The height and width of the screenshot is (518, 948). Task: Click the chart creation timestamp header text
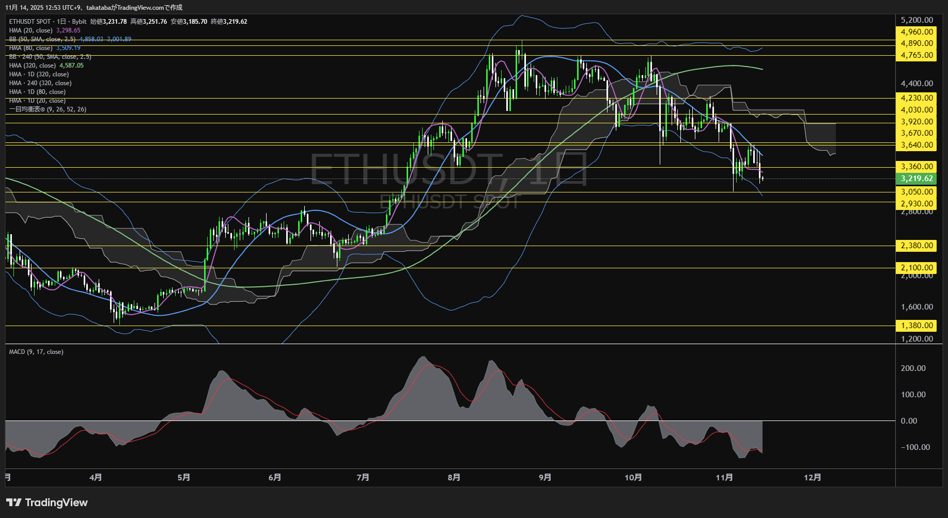tap(94, 7)
